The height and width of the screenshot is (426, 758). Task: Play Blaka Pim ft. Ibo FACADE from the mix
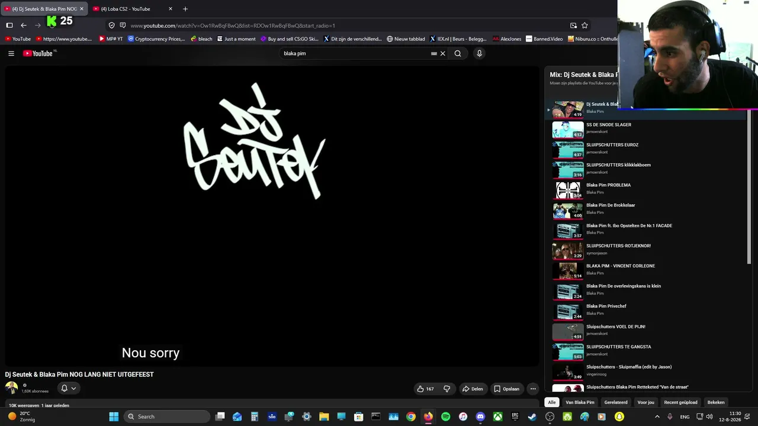(645, 230)
